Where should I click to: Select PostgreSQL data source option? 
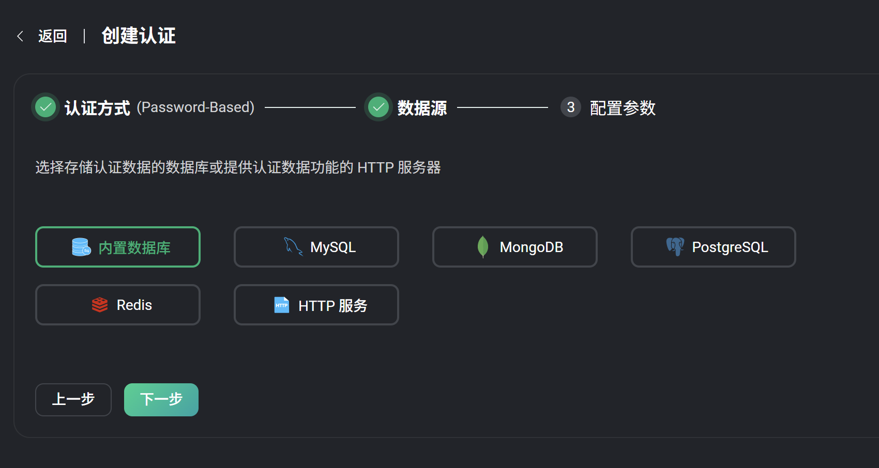714,247
